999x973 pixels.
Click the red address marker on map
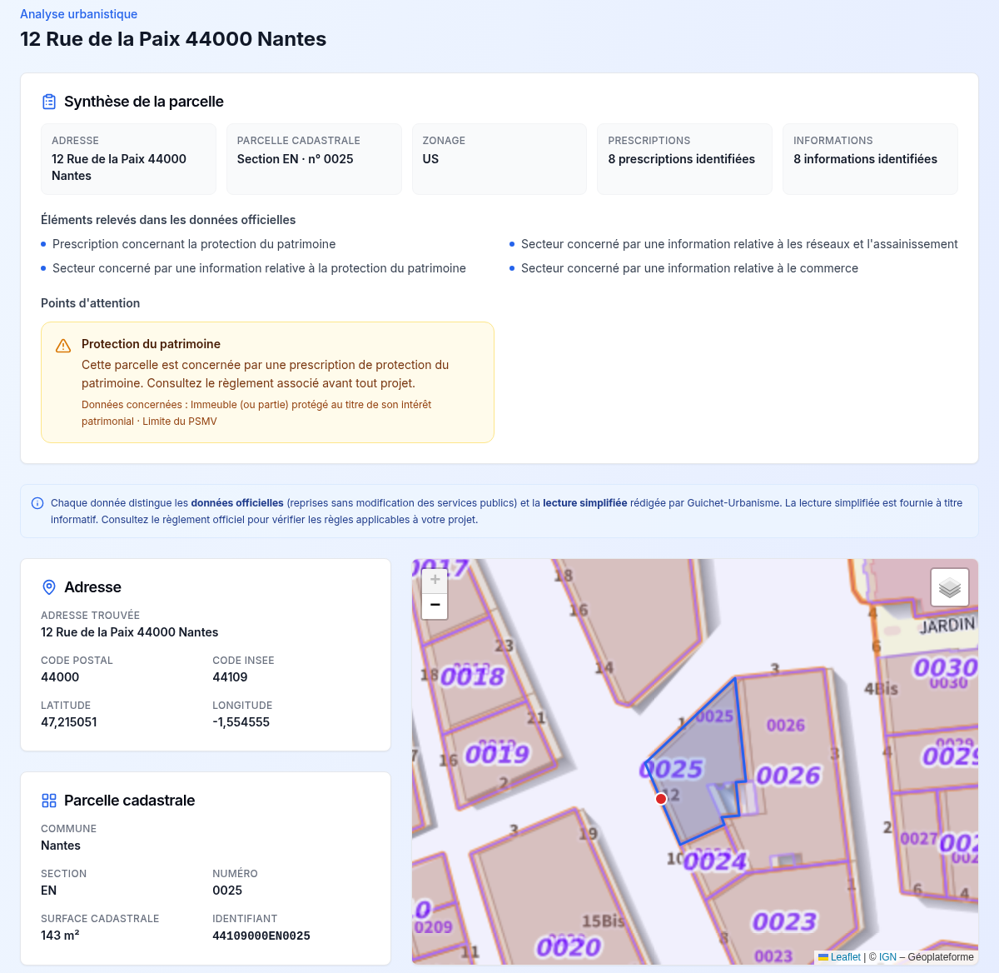tap(661, 799)
